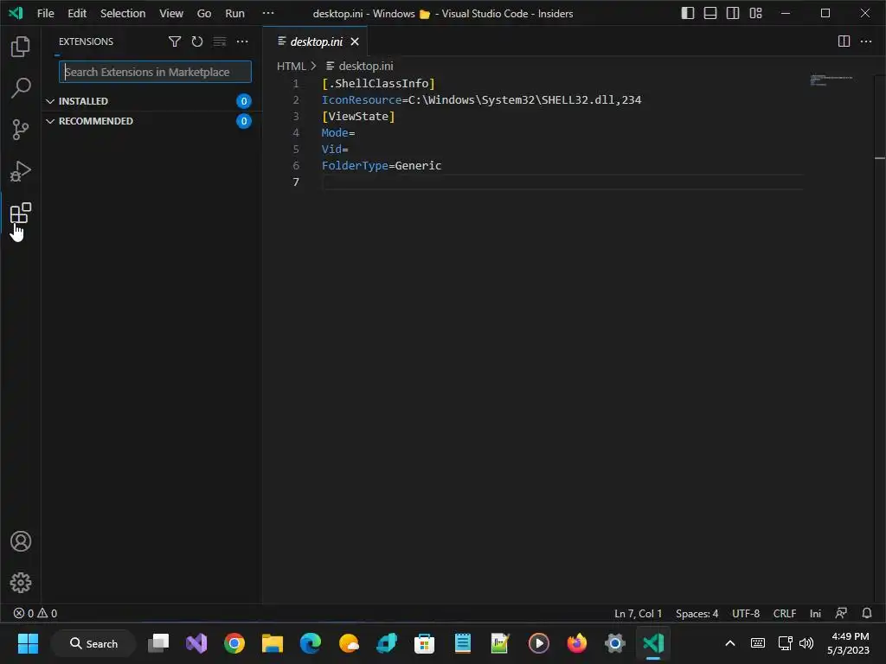Go to line via Ln 7, Col 1

(x=638, y=613)
